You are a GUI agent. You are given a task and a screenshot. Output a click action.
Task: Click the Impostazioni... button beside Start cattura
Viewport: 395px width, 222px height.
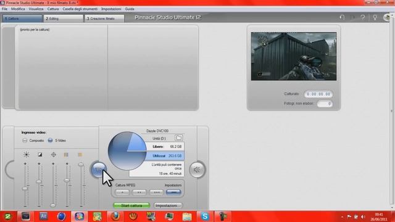click(x=168, y=205)
